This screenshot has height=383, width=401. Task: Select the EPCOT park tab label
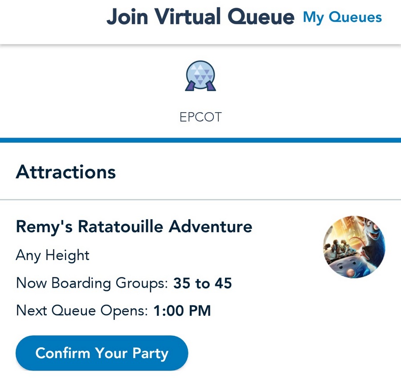click(x=200, y=117)
